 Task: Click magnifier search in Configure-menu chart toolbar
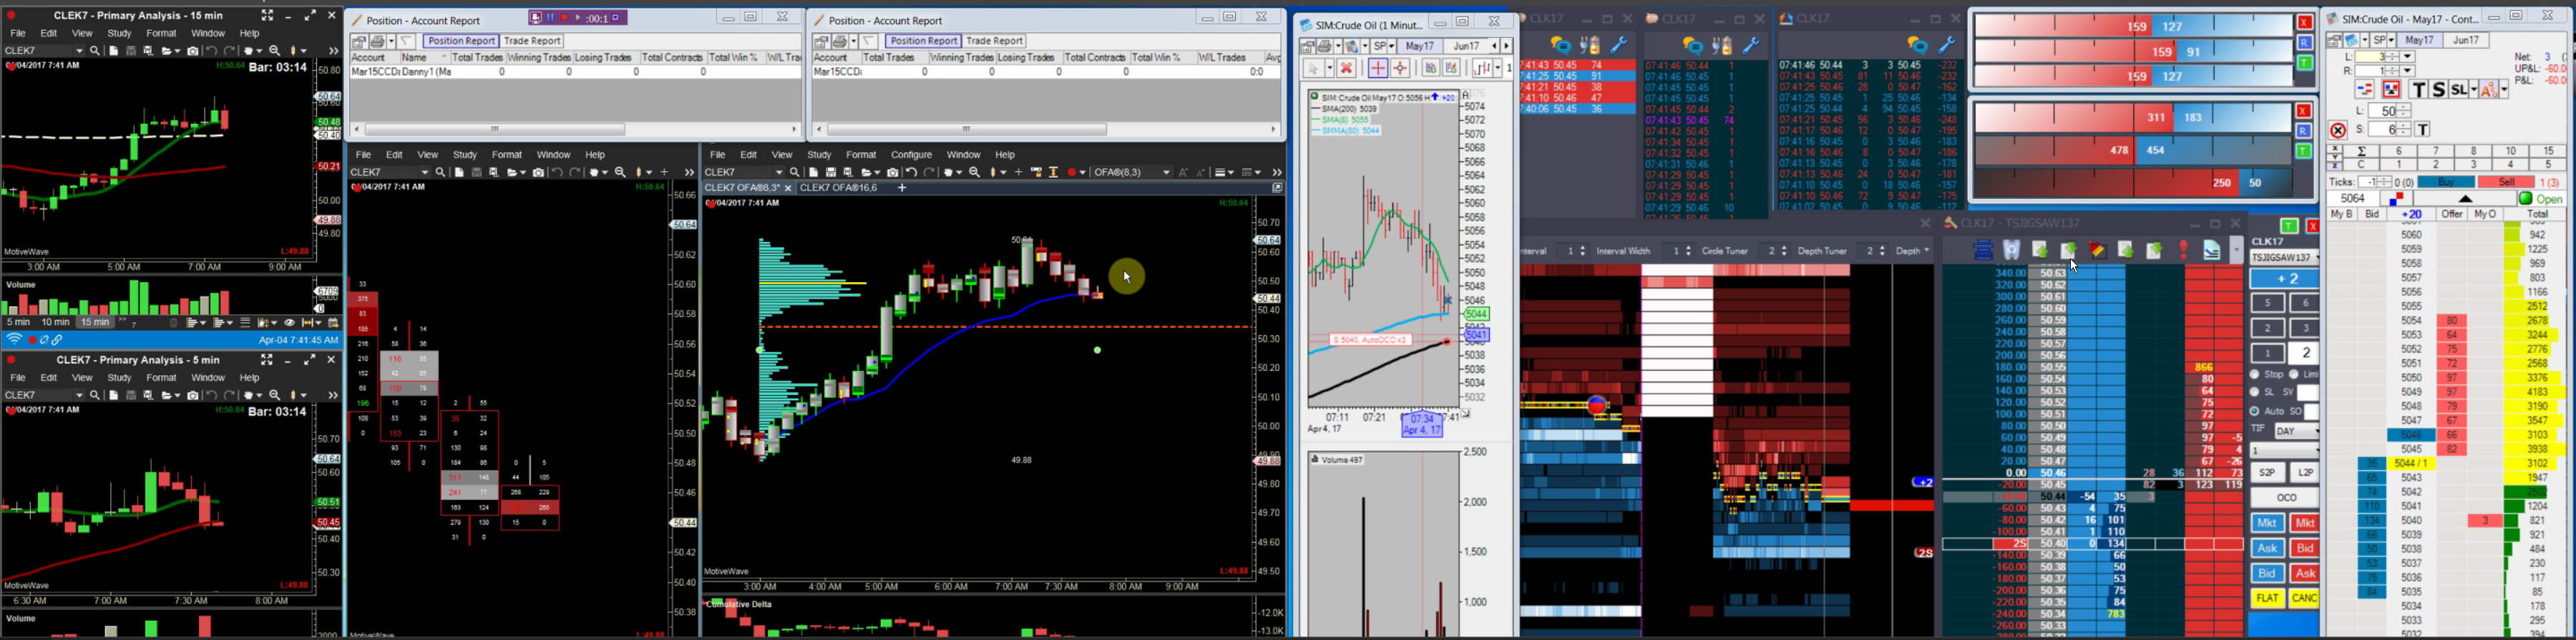795,172
